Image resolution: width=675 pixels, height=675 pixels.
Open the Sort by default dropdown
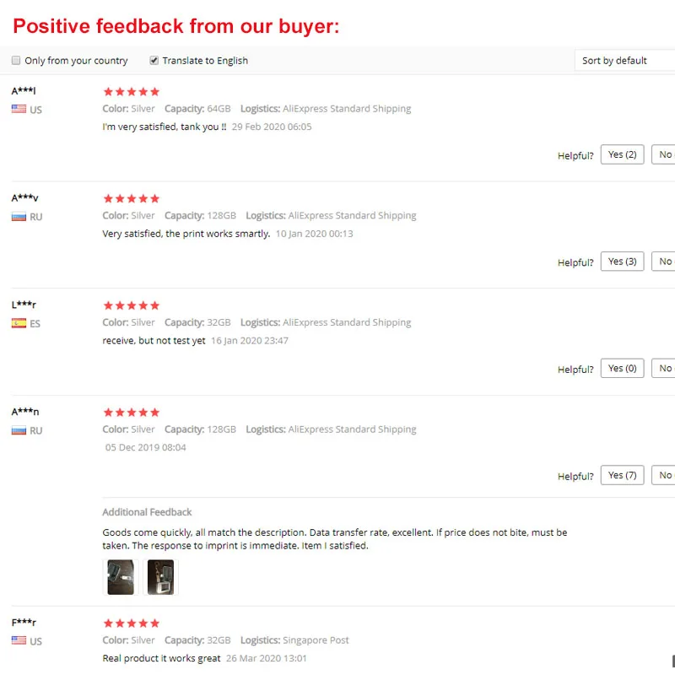[624, 60]
